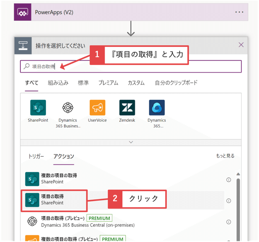Select the UserVoice connector icon
The width and height of the screenshot is (259, 242).
click(x=97, y=108)
